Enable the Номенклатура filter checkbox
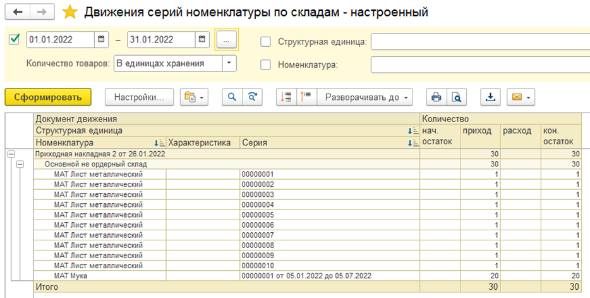This screenshot has height=298, width=590. 266,65
